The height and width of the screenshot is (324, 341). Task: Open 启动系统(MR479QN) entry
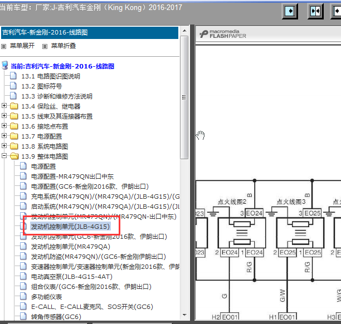click(105, 207)
